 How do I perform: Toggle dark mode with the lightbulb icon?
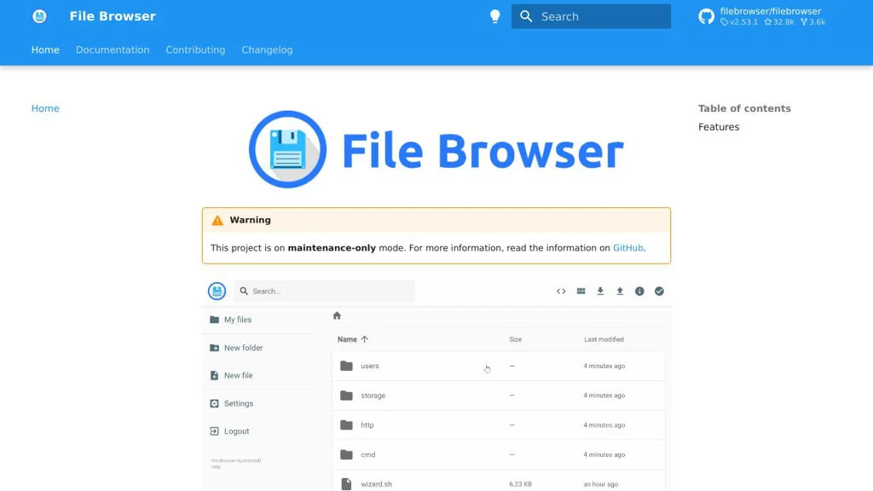coord(494,16)
